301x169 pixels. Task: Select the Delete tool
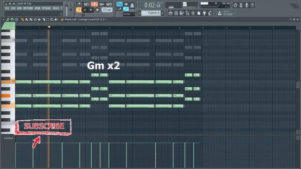point(35,20)
